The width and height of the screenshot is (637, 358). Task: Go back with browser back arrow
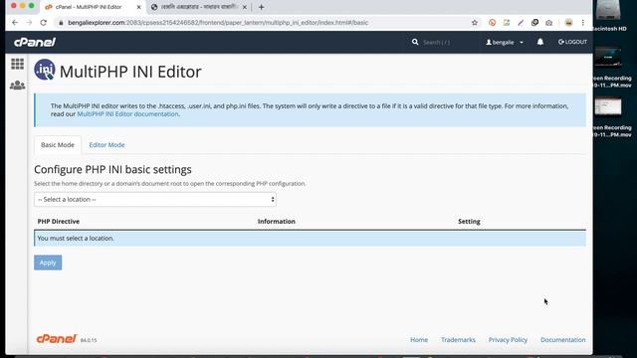pos(15,23)
